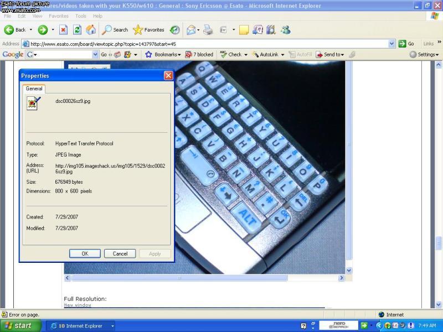Open Search with the magnifying glass icon
The image size is (443, 332).
point(115,30)
